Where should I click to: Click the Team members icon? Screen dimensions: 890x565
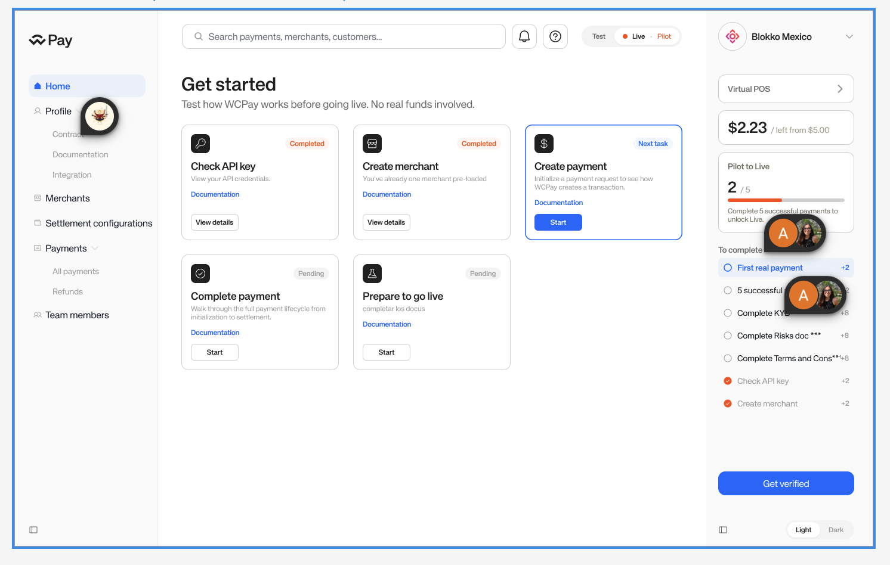[x=38, y=315]
